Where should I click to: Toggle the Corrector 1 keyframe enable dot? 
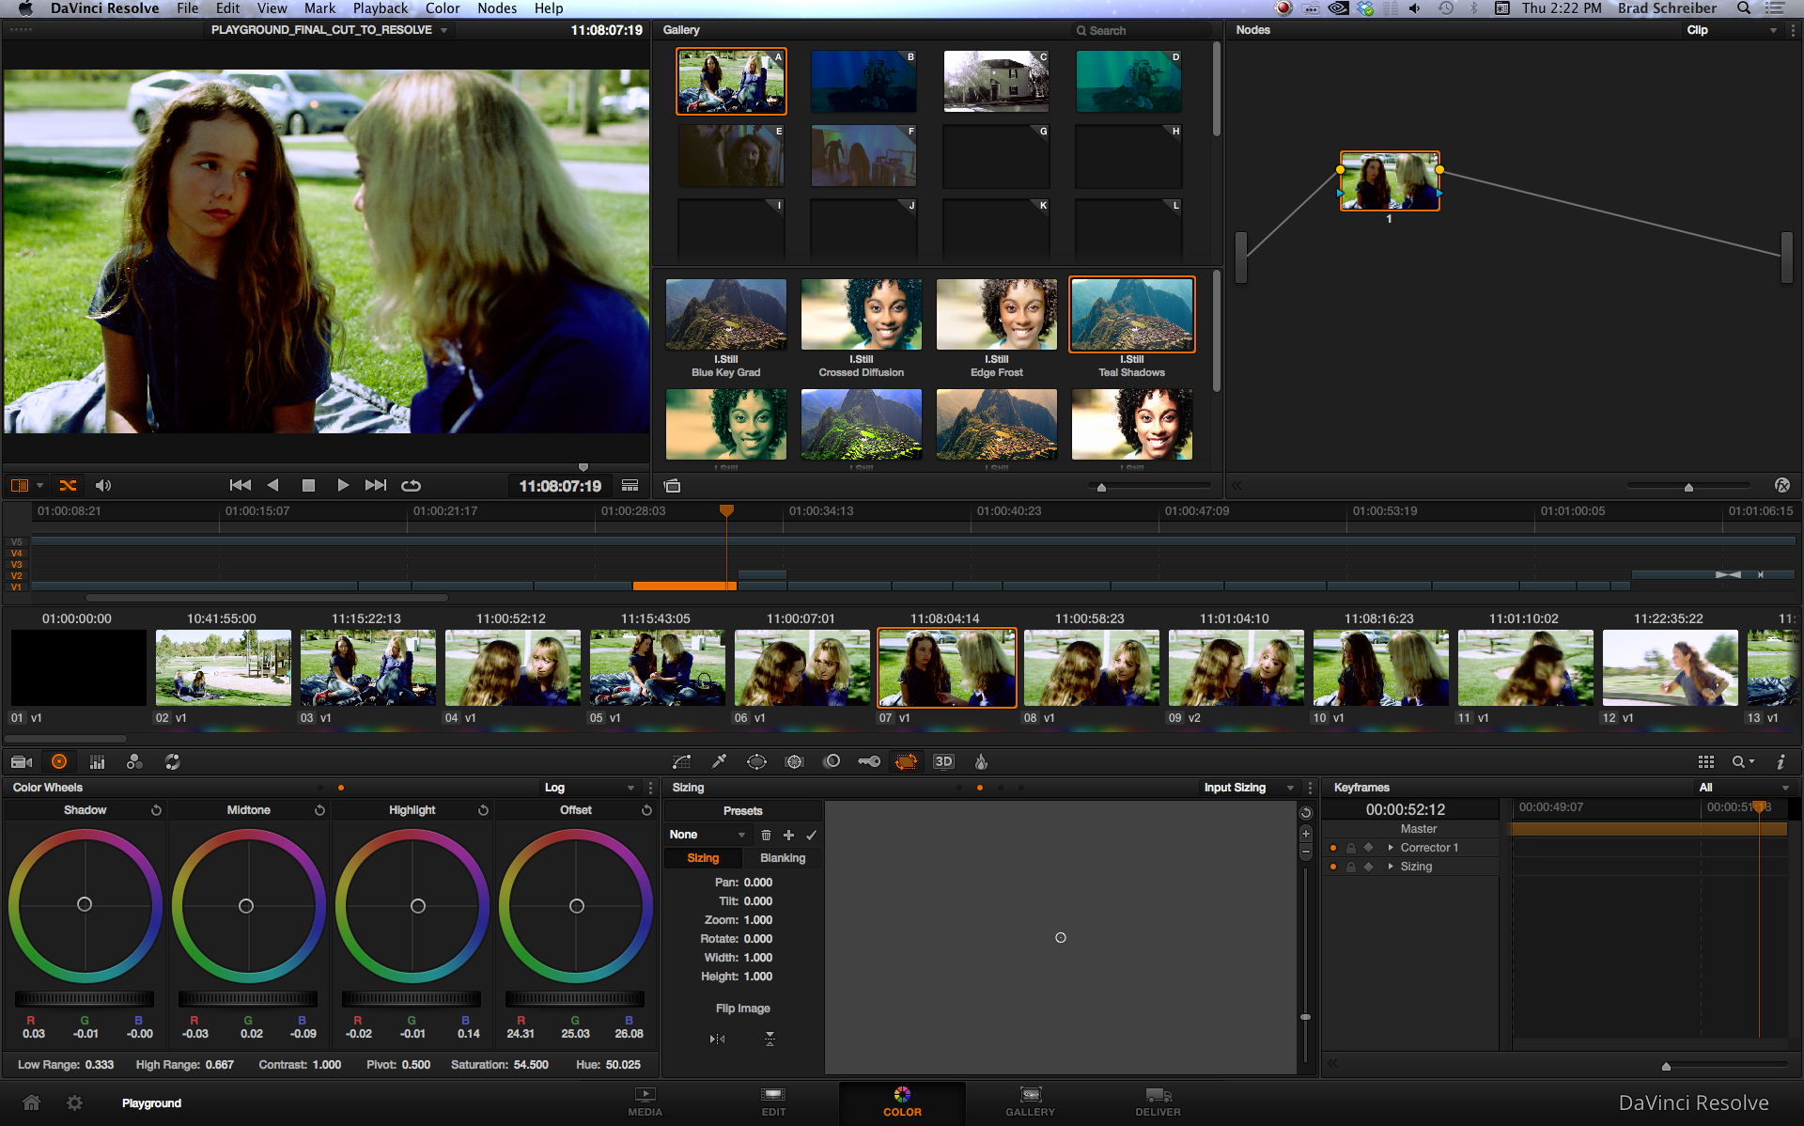coord(1332,848)
